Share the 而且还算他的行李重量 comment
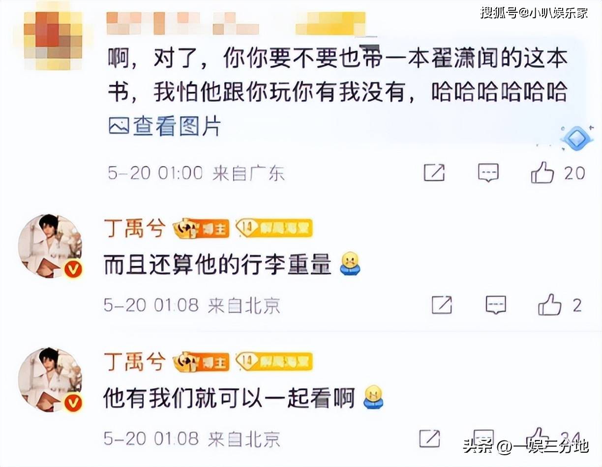The height and width of the screenshot is (467, 602). coord(442,305)
